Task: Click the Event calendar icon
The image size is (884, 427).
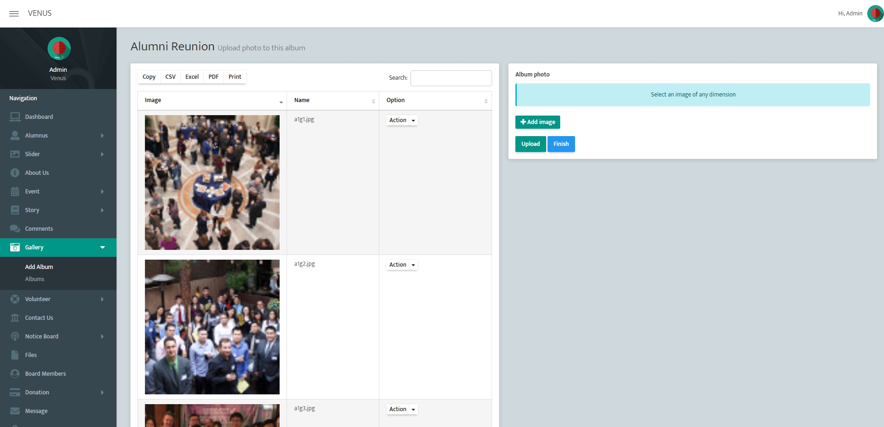Action: (x=15, y=191)
